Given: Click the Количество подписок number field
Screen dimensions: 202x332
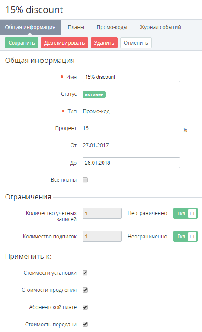Looking at the screenshot, I should point(102,237).
